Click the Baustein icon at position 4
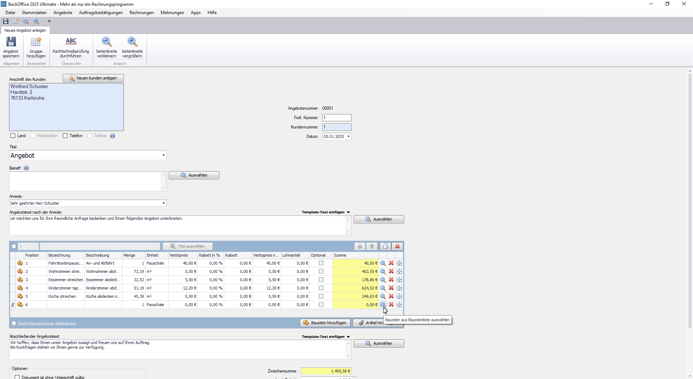 [20, 288]
